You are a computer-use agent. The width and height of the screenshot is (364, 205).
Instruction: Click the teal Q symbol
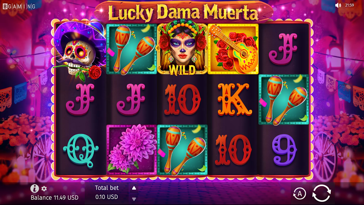pos(81,150)
